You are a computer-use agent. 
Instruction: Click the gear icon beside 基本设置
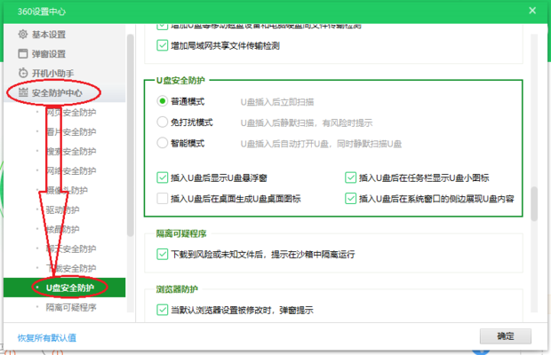tap(23, 35)
